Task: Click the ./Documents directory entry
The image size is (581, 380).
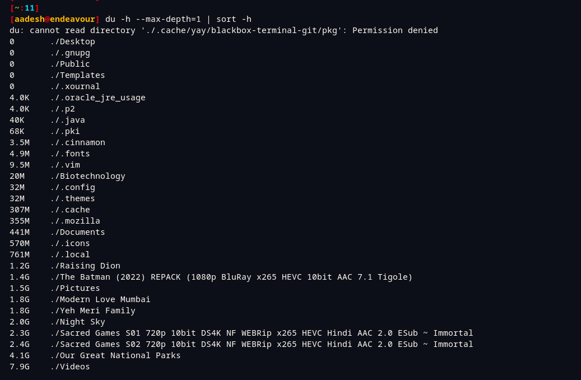Action: [77, 232]
